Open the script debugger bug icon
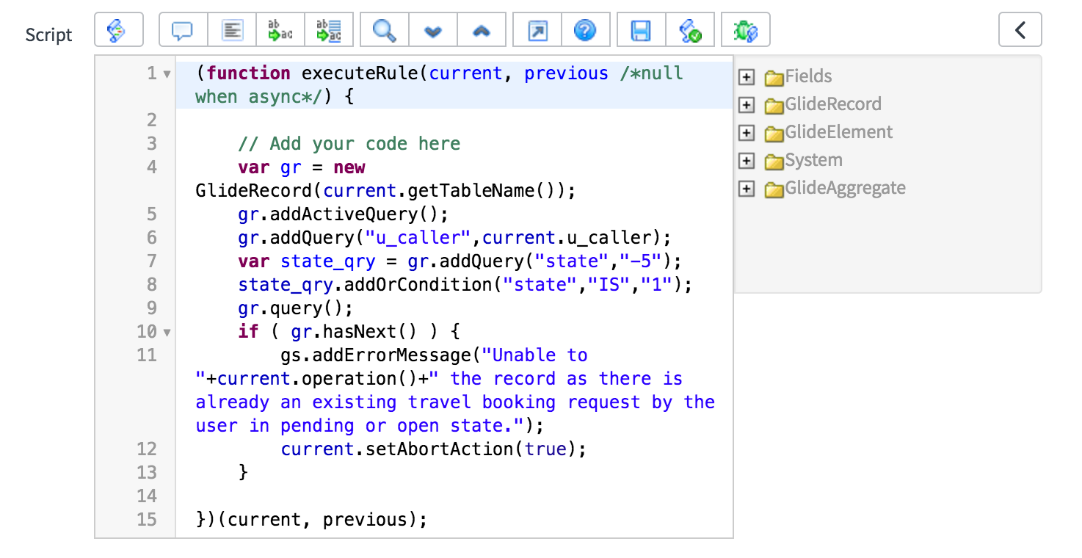Screen dimensions: 1082x558 pos(746,30)
